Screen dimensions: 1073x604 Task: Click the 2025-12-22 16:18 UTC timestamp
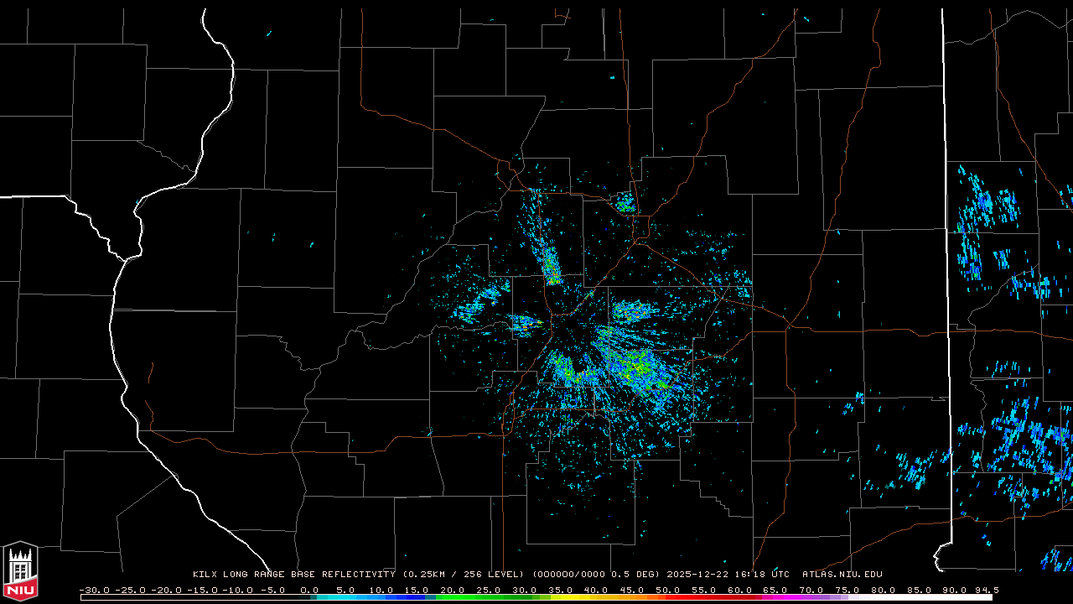point(728,575)
